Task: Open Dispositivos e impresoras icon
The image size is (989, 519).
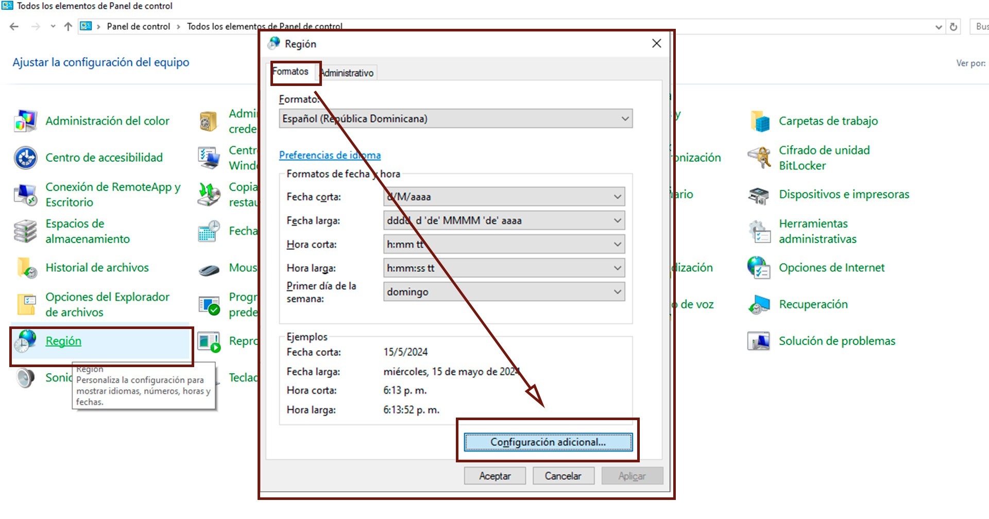Action: [759, 195]
